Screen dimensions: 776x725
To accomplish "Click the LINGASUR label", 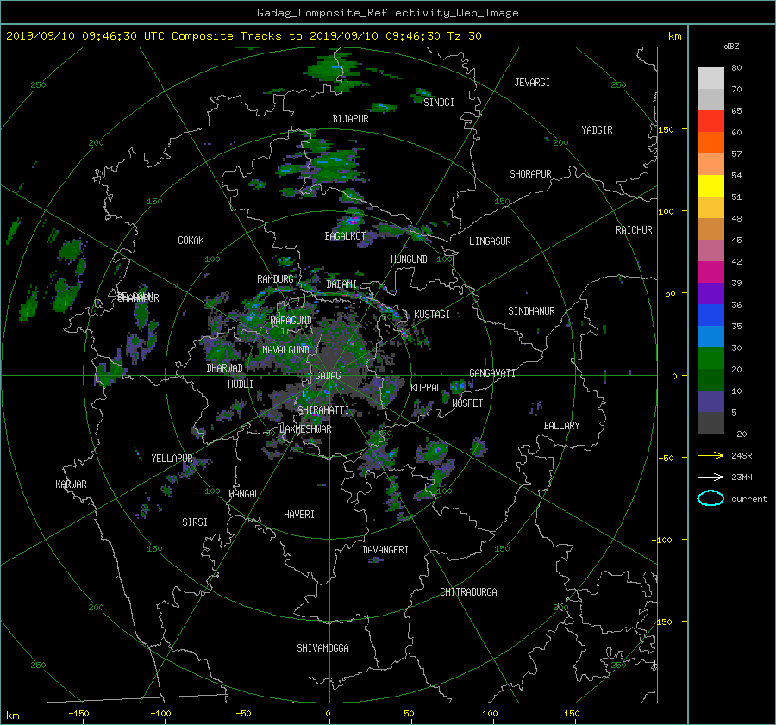I will click(490, 241).
